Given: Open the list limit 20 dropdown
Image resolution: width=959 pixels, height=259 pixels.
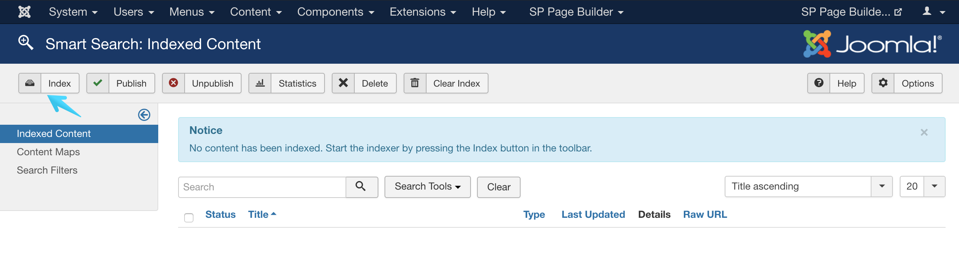Looking at the screenshot, I should point(922,187).
